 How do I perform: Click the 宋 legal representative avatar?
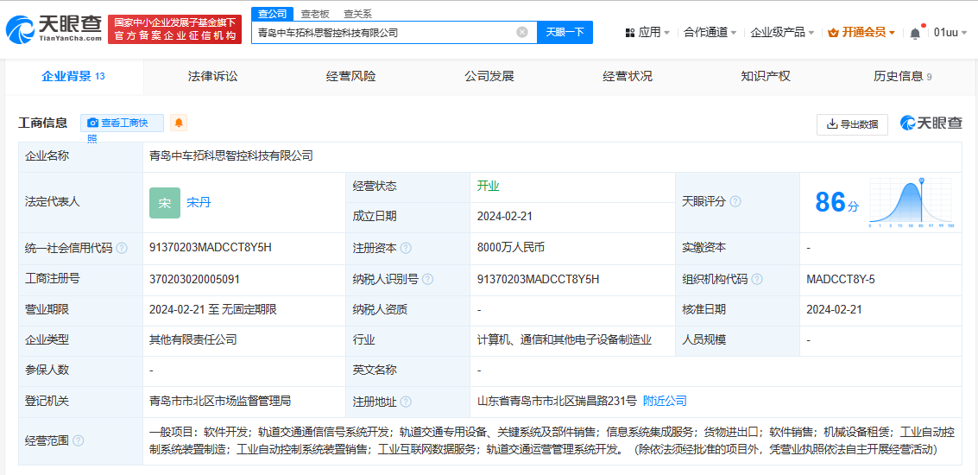click(x=165, y=202)
